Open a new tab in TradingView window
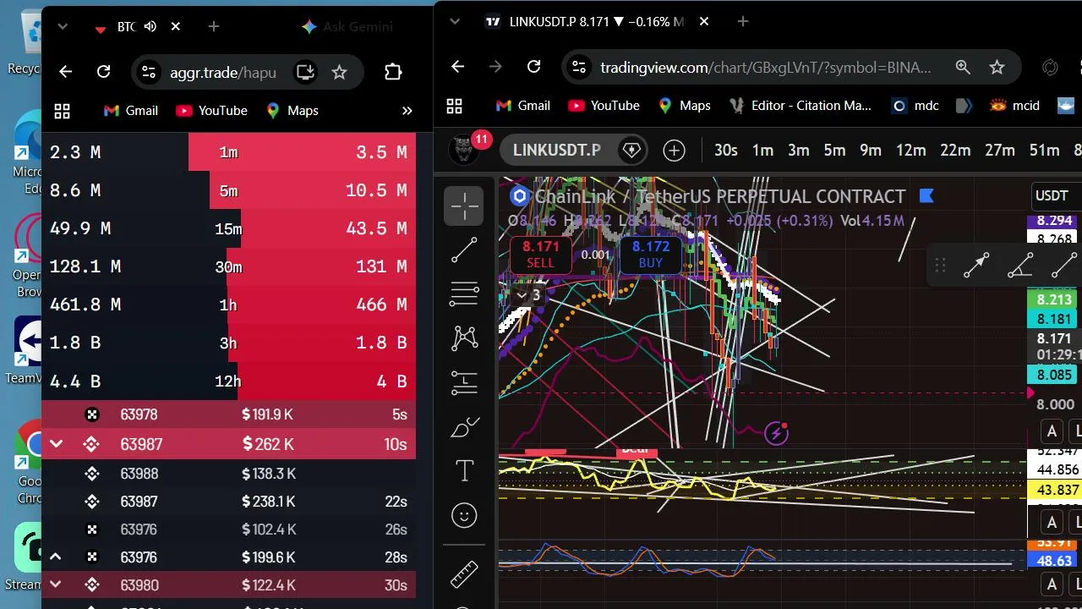This screenshot has height=609, width=1082. tap(743, 21)
